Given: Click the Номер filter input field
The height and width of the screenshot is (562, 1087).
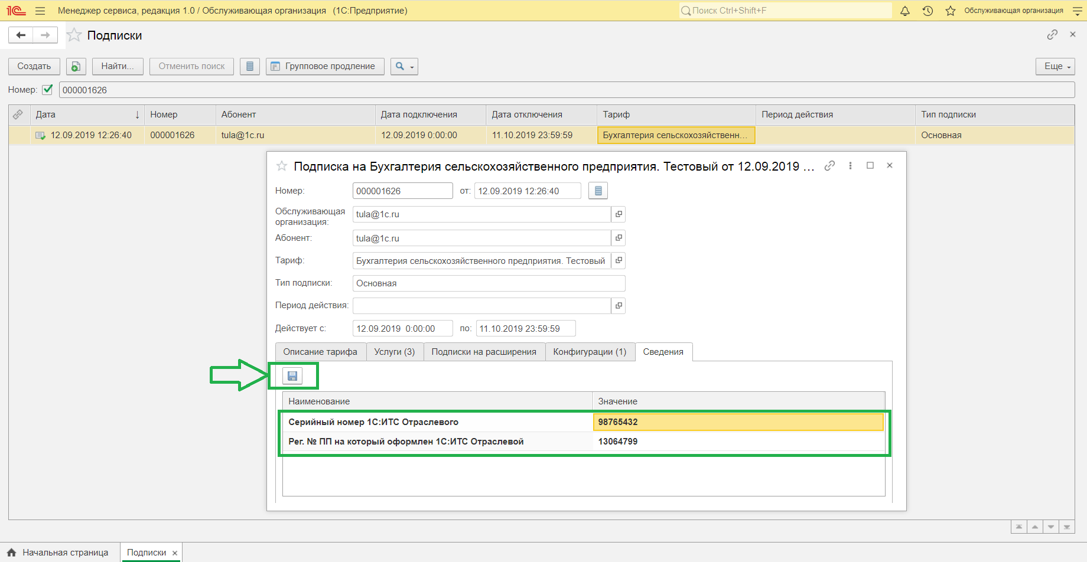Looking at the screenshot, I should click(x=567, y=90).
